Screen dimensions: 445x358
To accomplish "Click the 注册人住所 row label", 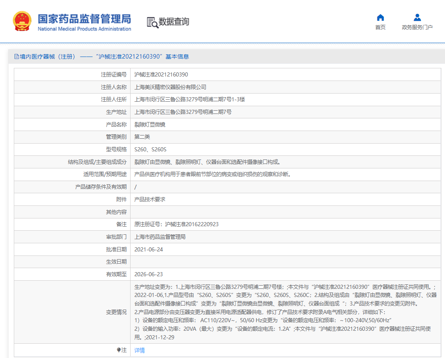I will (x=114, y=99).
